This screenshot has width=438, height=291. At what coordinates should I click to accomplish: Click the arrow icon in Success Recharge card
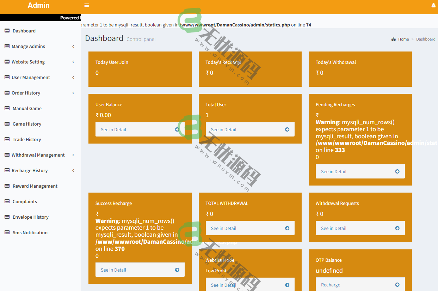pyautogui.click(x=177, y=270)
